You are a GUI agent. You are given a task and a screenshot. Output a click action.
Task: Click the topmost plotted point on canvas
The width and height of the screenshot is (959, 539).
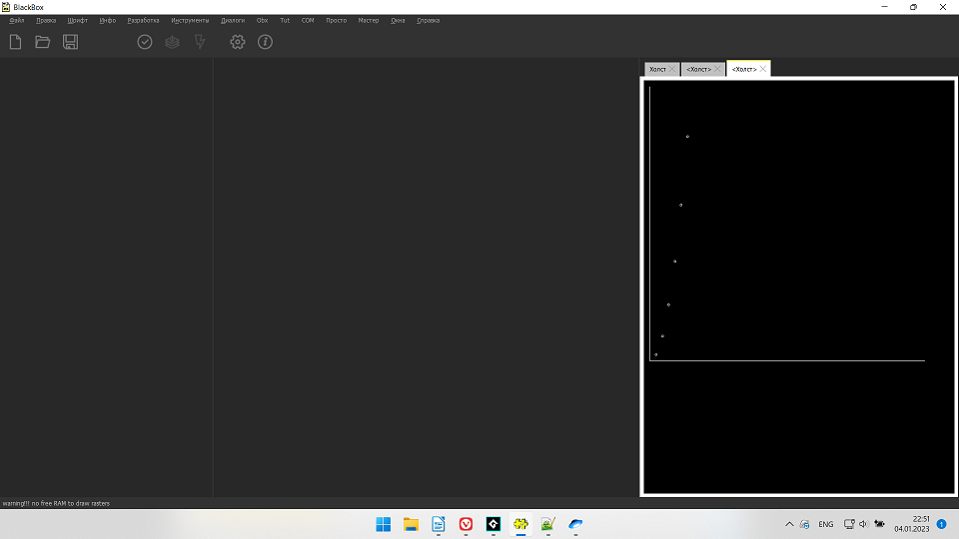[687, 137]
